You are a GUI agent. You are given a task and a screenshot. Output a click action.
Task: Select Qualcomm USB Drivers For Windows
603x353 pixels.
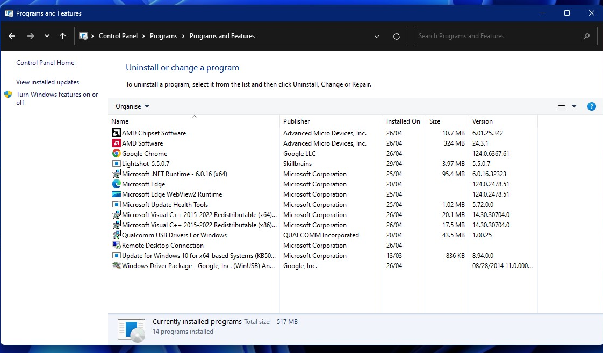click(174, 235)
